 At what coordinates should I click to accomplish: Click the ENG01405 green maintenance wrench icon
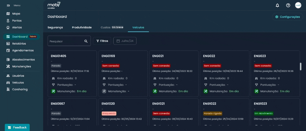[53, 91]
